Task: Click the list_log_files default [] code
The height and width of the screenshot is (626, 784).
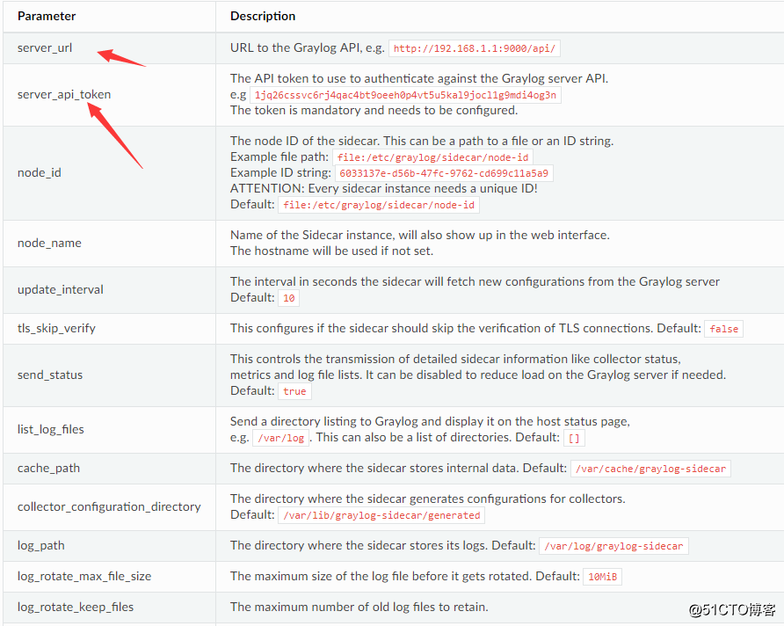Action: point(574,439)
